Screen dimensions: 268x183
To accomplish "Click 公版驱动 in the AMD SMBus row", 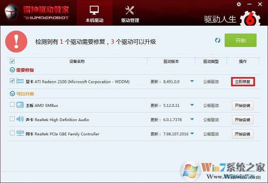I will (211, 106).
